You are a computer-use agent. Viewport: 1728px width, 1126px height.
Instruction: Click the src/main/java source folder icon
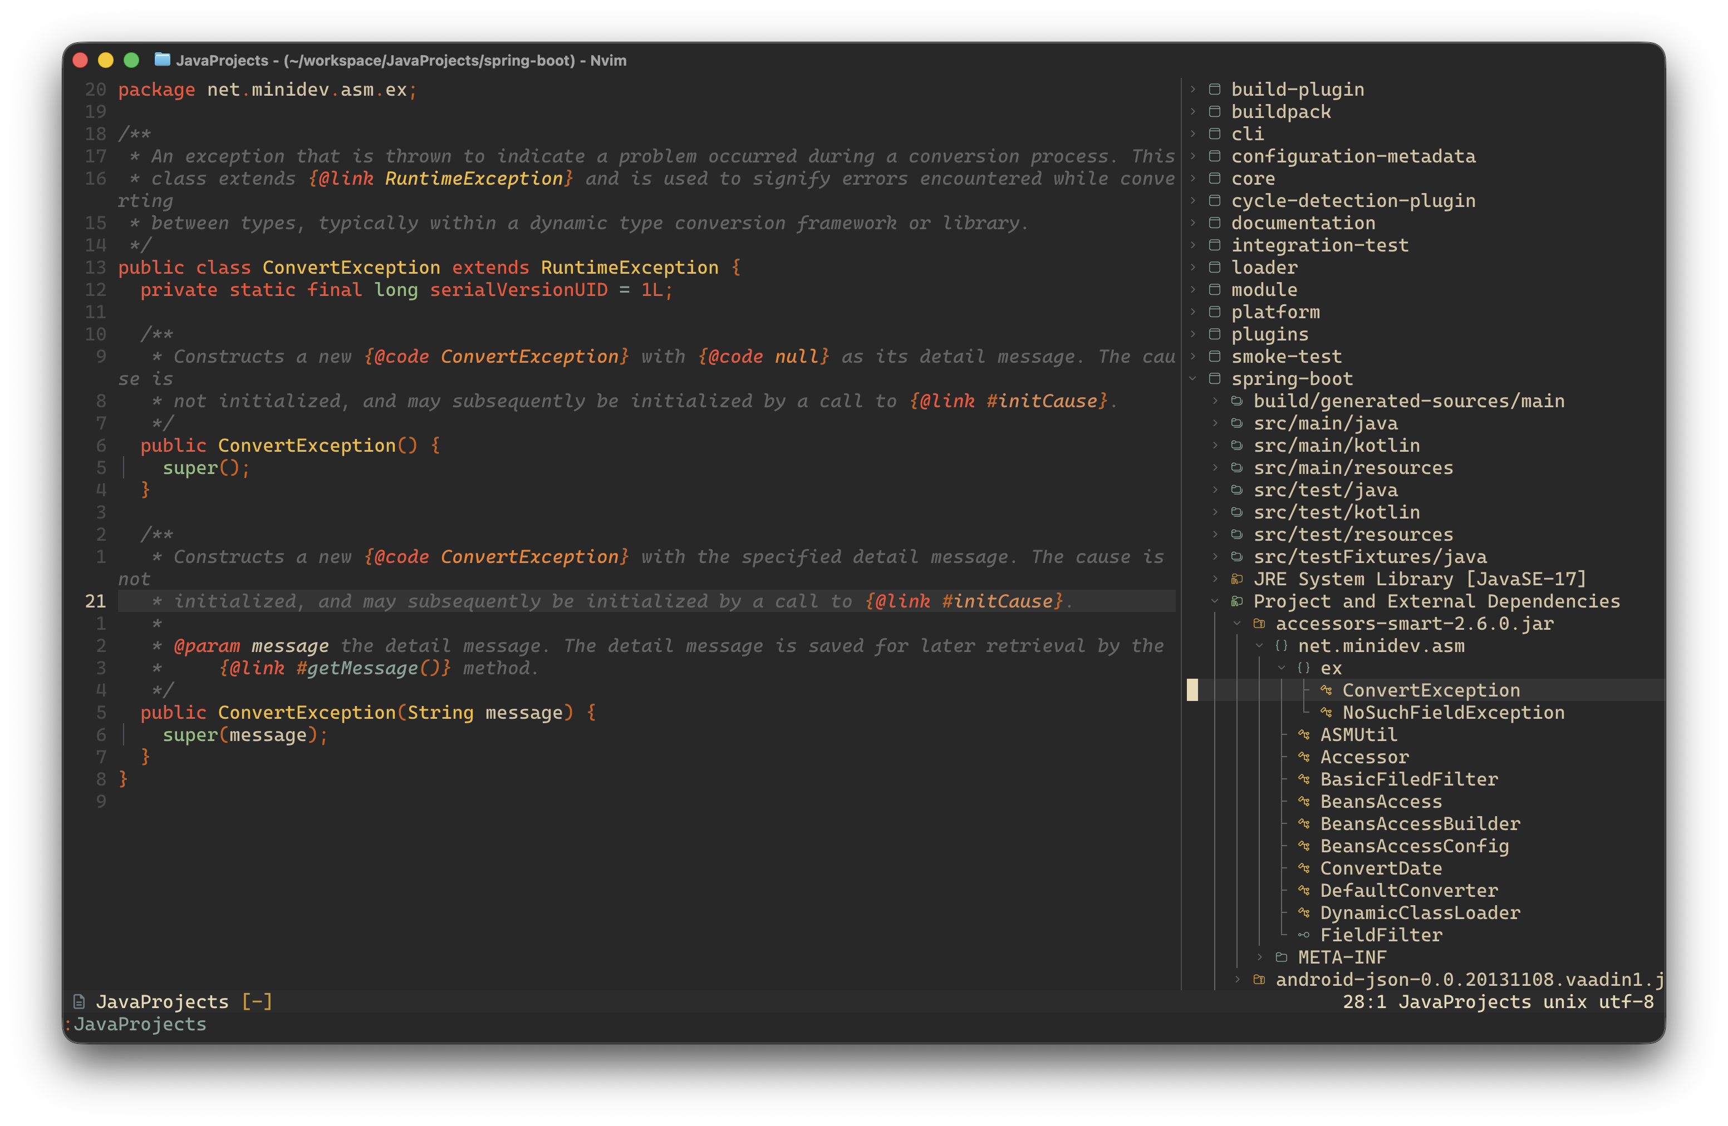coord(1236,423)
